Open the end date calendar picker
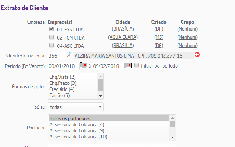This screenshot has width=235, height=147. (128, 65)
